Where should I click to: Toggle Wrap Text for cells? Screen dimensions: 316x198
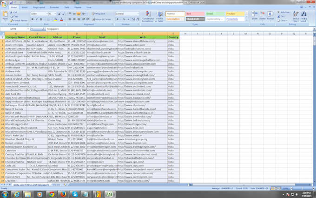coord(99,14)
